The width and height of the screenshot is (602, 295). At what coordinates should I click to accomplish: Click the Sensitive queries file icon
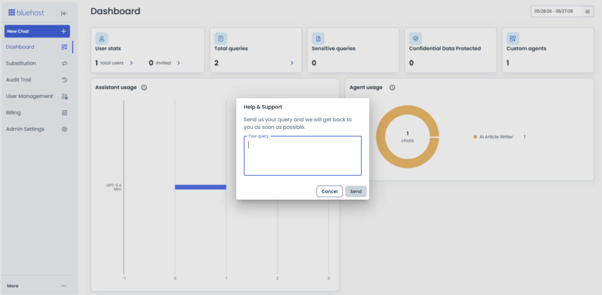click(318, 39)
